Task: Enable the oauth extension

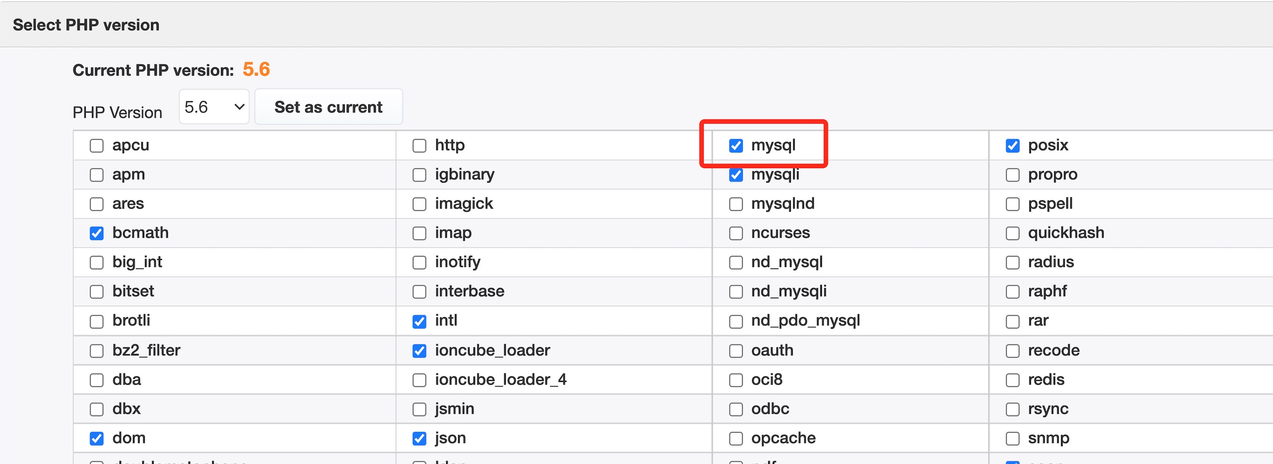Action: [x=736, y=351]
